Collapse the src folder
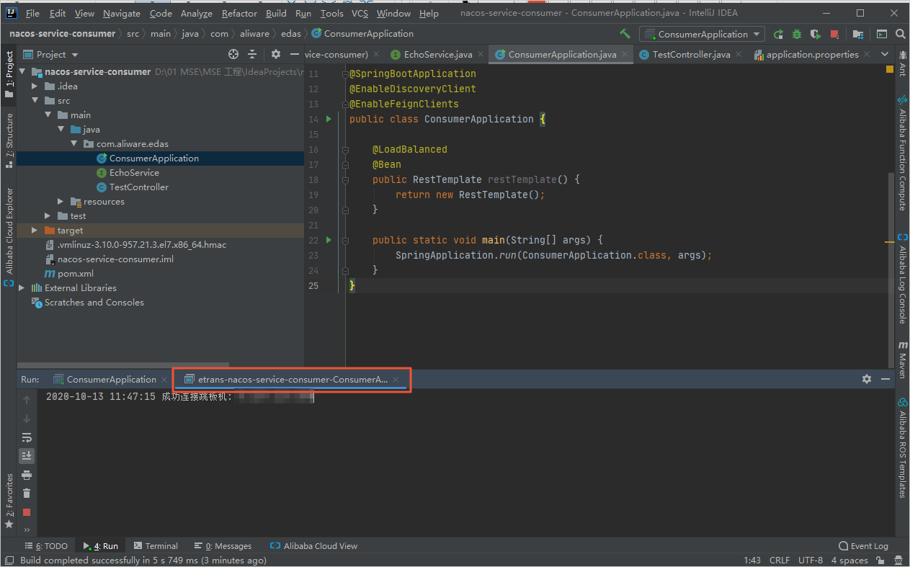The image size is (910, 567). point(35,101)
